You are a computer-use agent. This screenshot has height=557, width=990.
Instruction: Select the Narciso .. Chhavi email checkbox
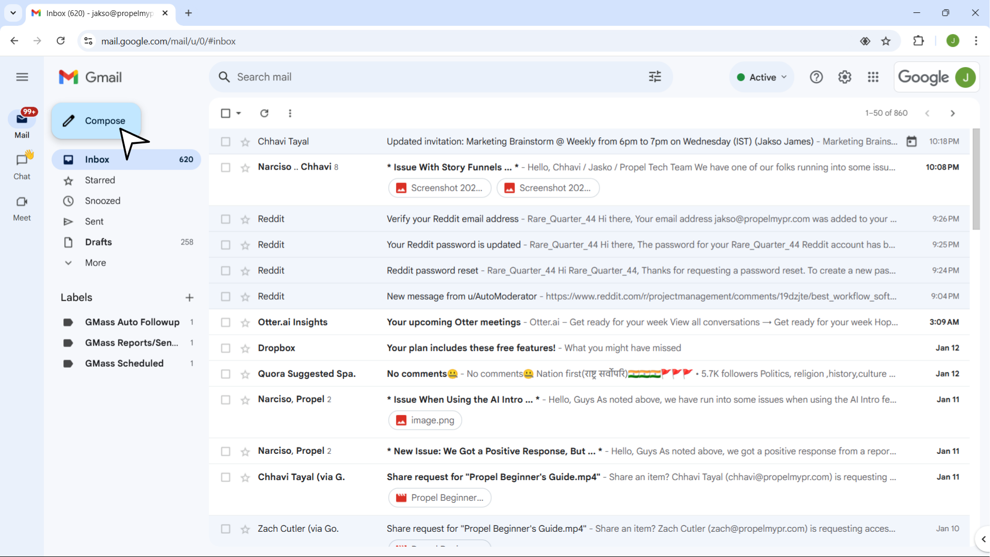[225, 167]
